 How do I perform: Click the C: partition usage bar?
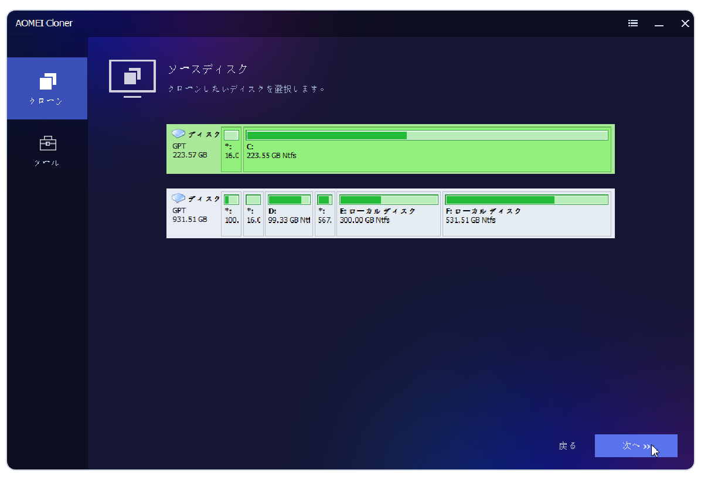tap(427, 136)
